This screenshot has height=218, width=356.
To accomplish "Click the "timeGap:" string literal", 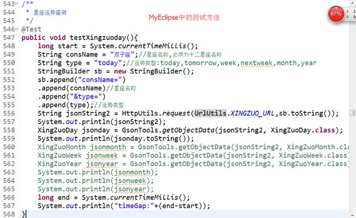I will coord(134,206).
